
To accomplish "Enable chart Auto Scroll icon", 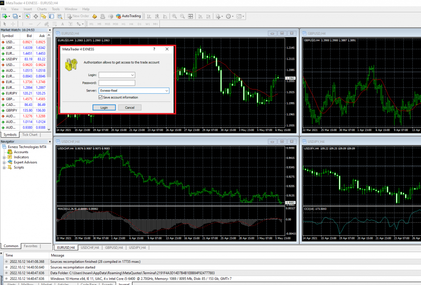I will point(200,16).
